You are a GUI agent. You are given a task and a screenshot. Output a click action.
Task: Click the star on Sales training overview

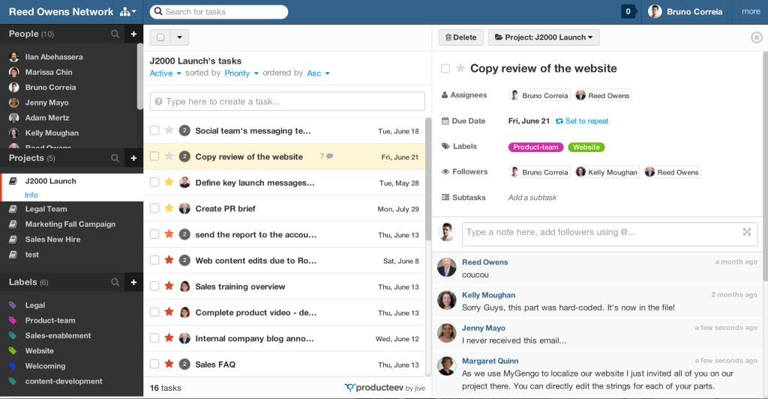tap(169, 285)
